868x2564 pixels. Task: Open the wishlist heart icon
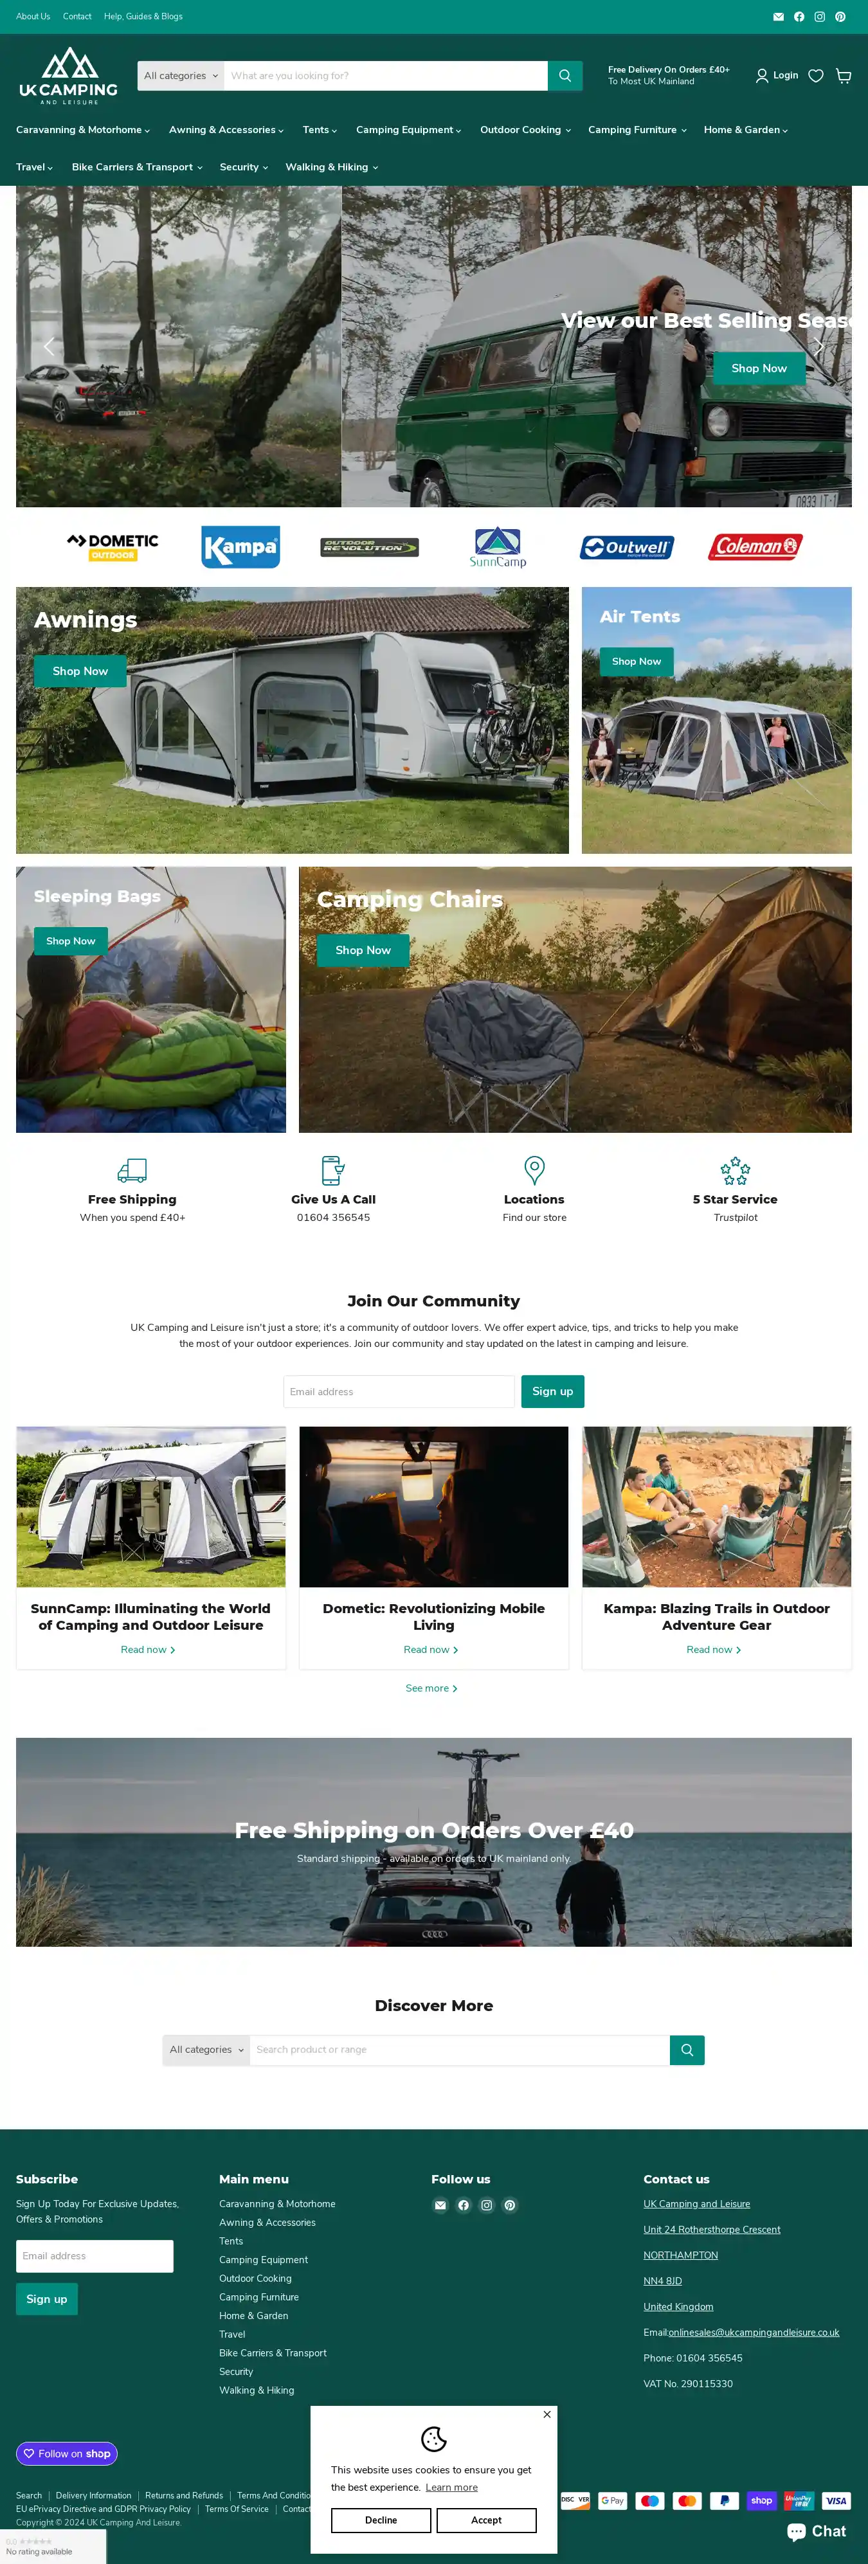[815, 76]
